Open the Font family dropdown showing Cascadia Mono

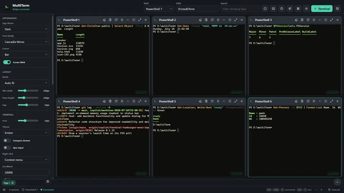pyautogui.click(x=26, y=42)
